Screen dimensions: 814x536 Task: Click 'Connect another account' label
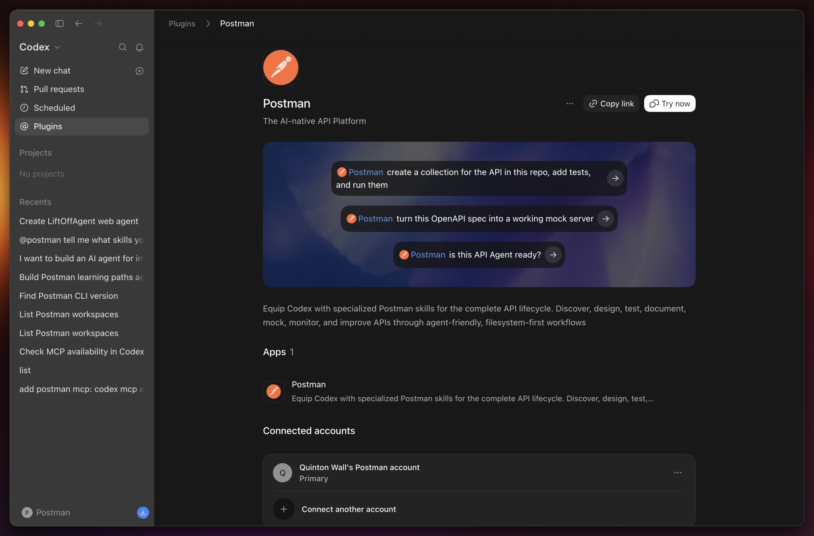(348, 509)
